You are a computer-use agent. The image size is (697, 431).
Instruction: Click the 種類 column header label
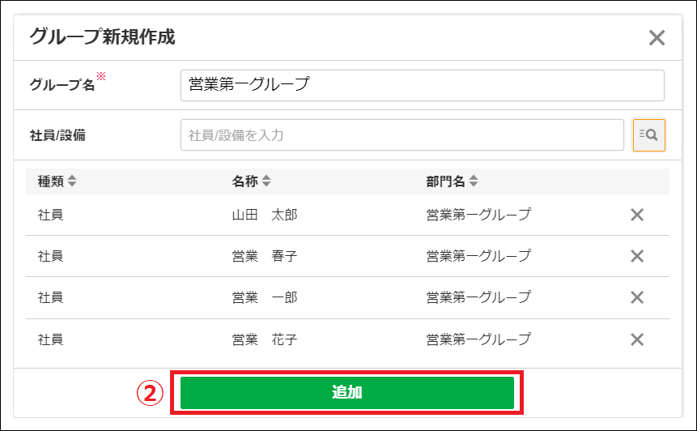point(51,181)
